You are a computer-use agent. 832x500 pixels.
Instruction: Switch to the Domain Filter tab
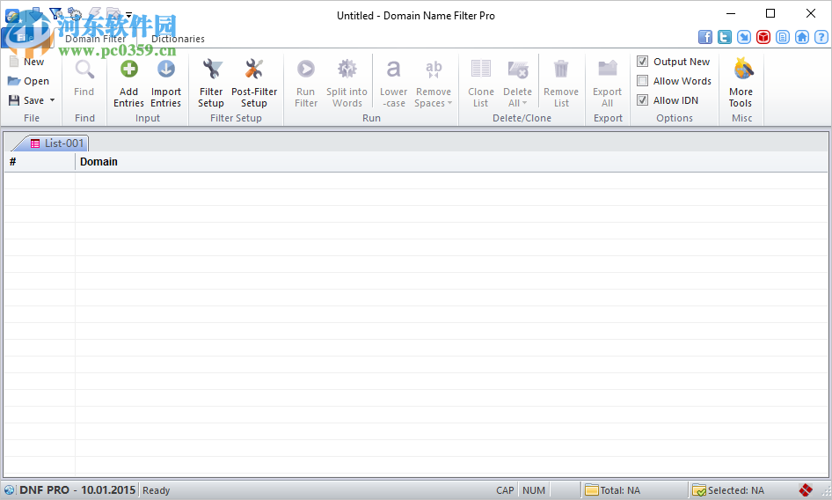click(96, 39)
